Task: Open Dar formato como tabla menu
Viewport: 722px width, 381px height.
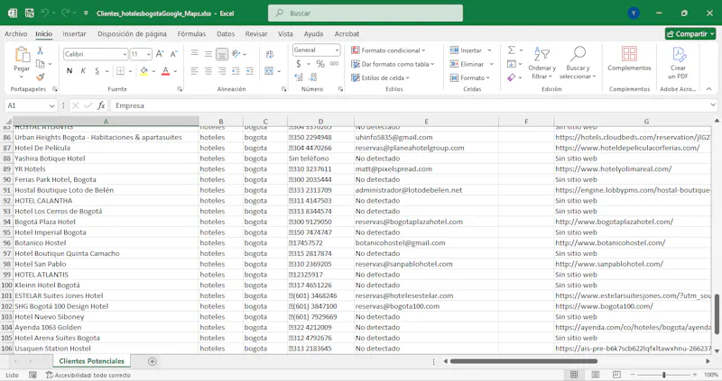Action: point(393,64)
